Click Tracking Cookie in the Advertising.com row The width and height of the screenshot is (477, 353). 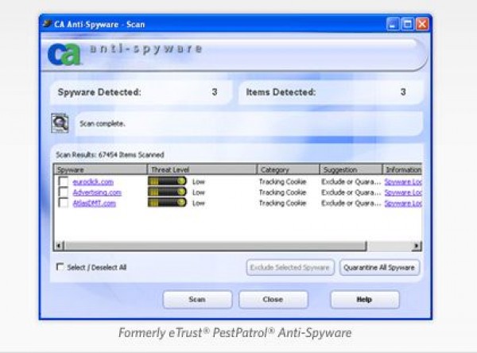coord(282,192)
